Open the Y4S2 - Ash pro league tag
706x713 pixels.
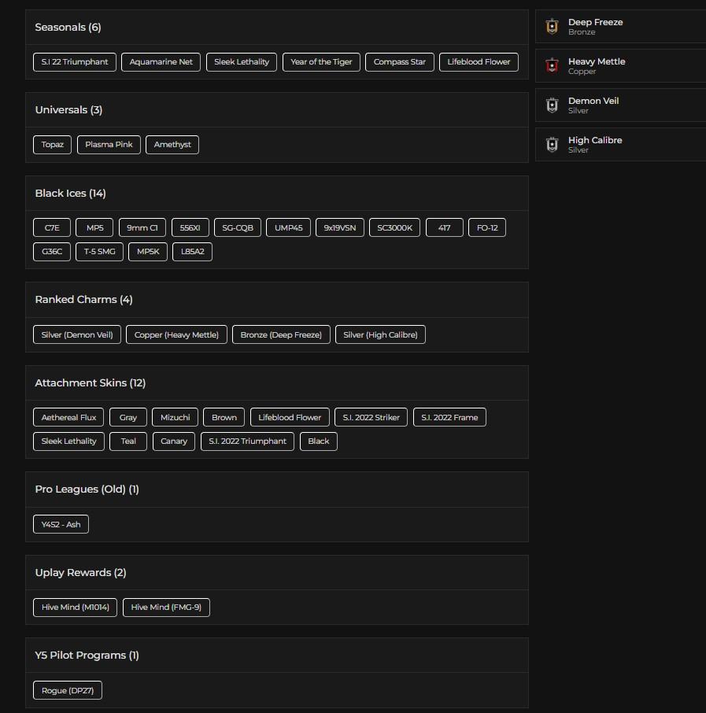[x=61, y=525]
